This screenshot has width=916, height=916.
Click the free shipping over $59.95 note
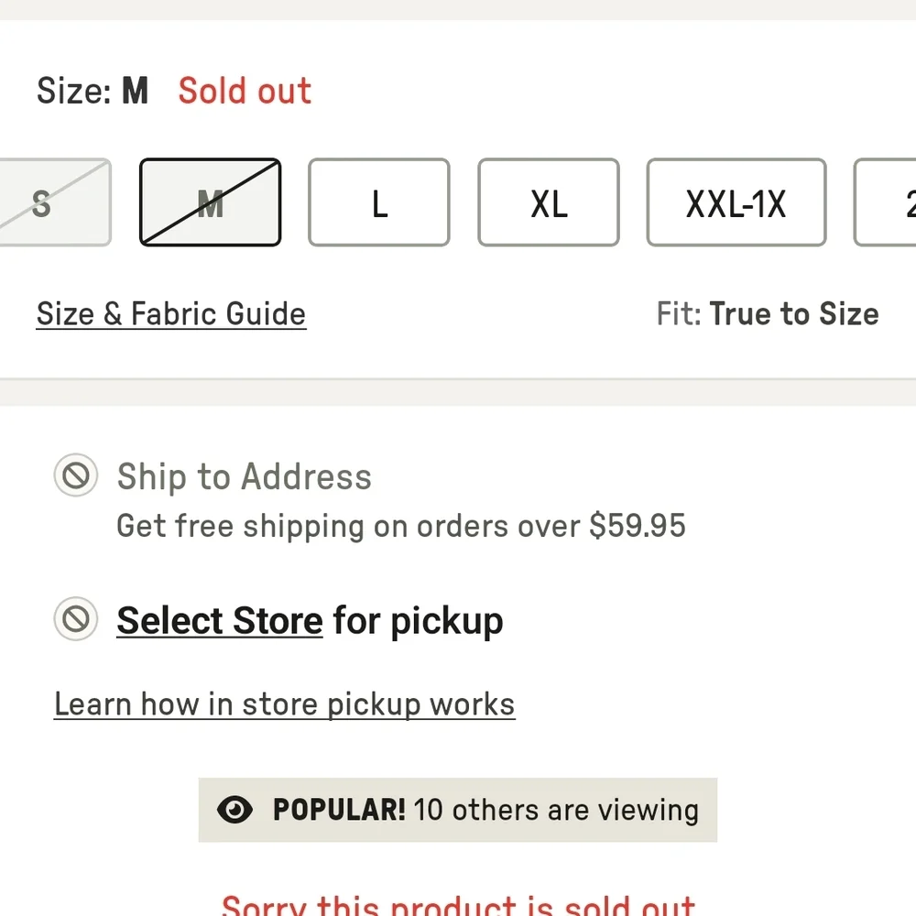(401, 526)
